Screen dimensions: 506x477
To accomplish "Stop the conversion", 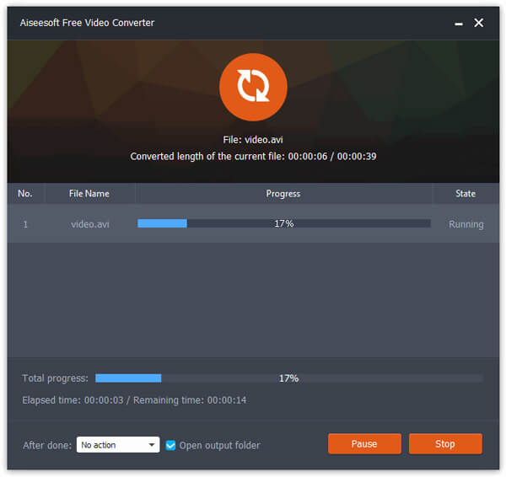I will [x=445, y=444].
